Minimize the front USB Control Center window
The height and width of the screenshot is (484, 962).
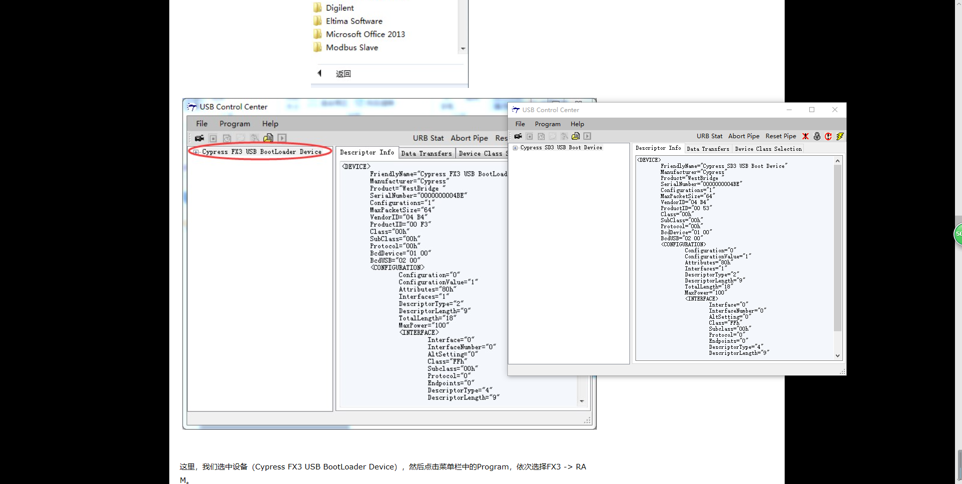[x=789, y=110]
